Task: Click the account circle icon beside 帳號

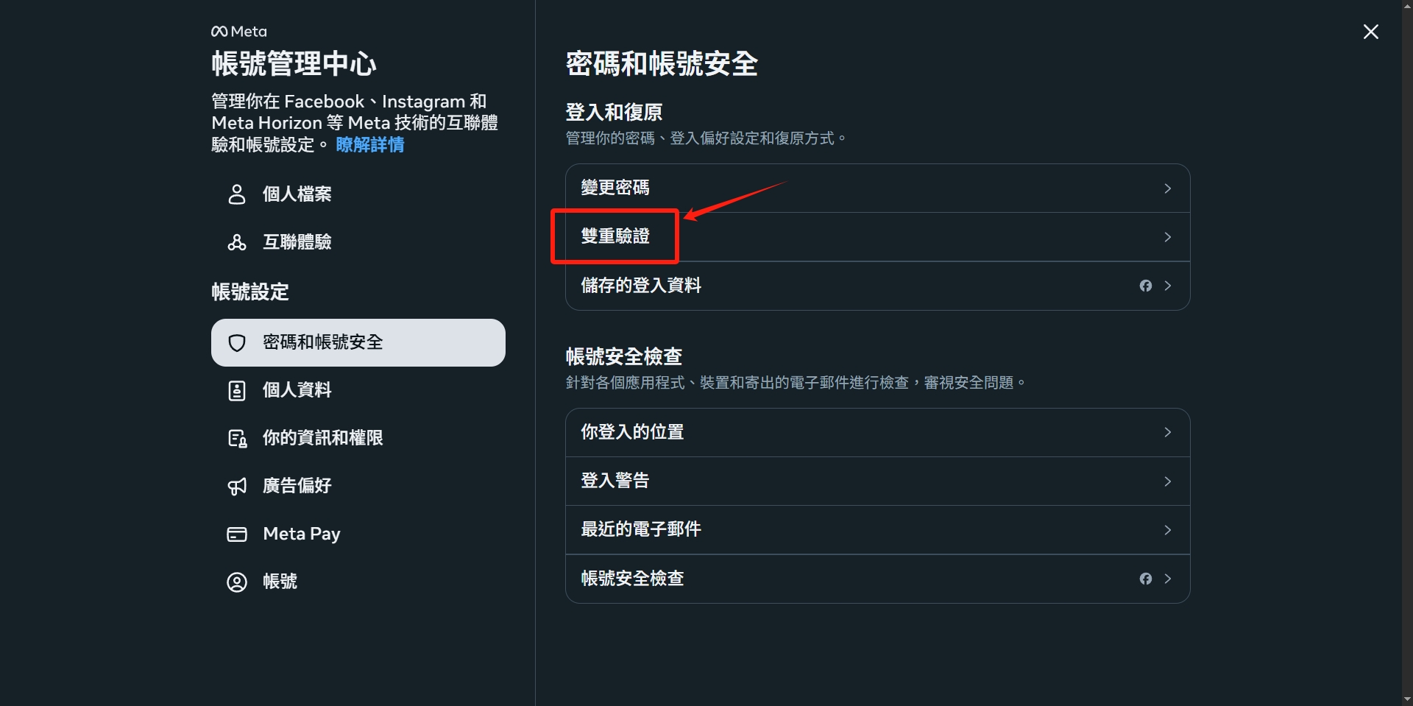Action: click(x=236, y=582)
